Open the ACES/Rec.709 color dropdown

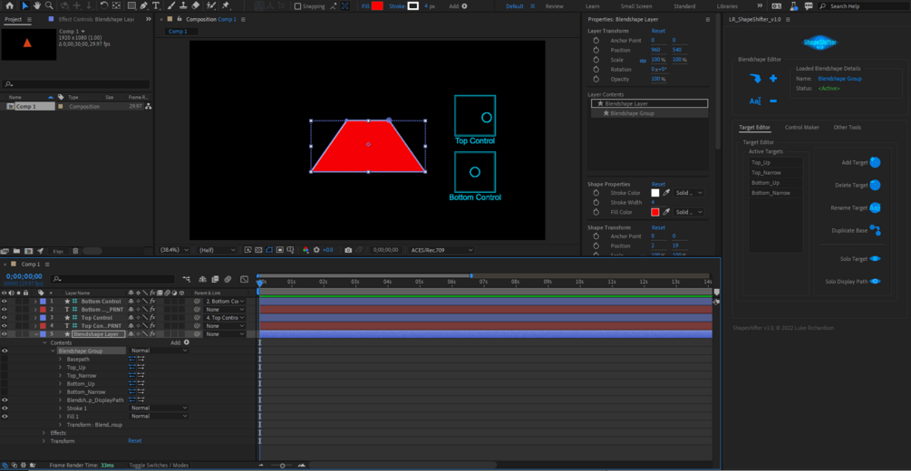[440, 250]
